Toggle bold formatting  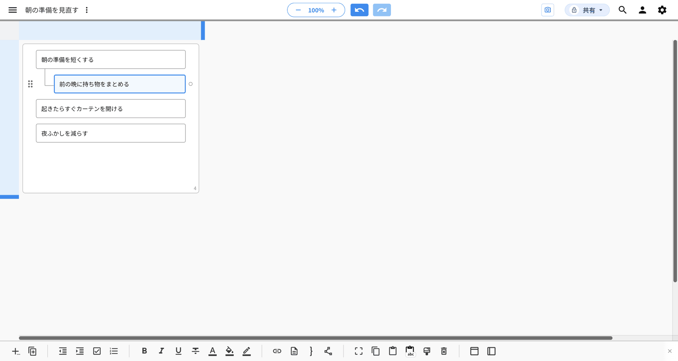[x=144, y=351]
